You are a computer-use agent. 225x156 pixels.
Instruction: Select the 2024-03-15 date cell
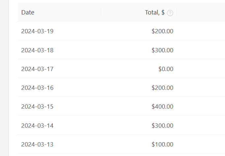pos(59,106)
